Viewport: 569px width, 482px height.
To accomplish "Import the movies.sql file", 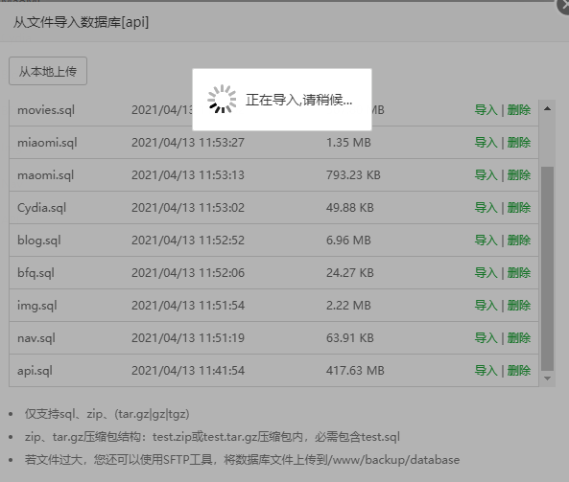I will click(x=486, y=110).
